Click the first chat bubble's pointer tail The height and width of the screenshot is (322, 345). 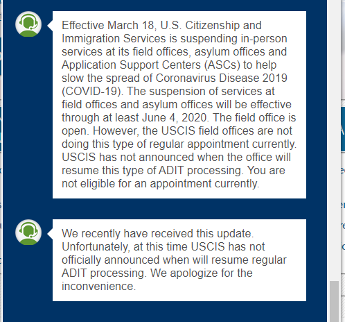coord(50,25)
